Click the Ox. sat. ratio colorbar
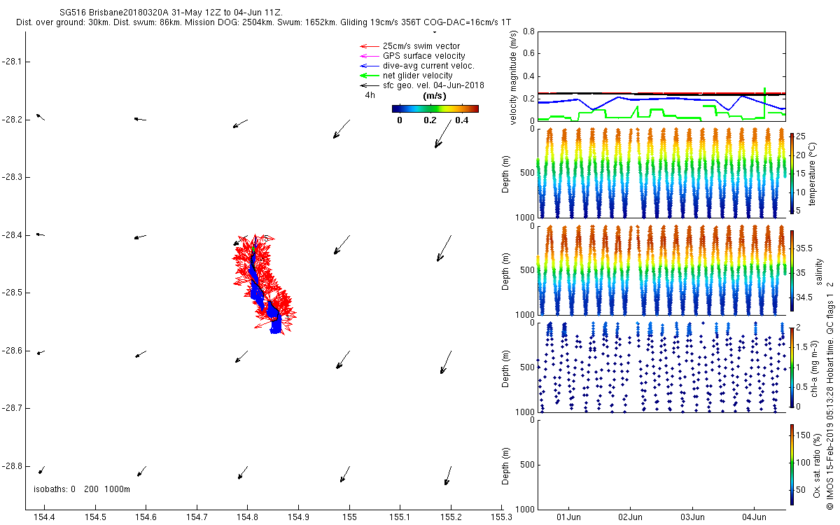This screenshot has height=525, width=840. pyautogui.click(x=791, y=464)
